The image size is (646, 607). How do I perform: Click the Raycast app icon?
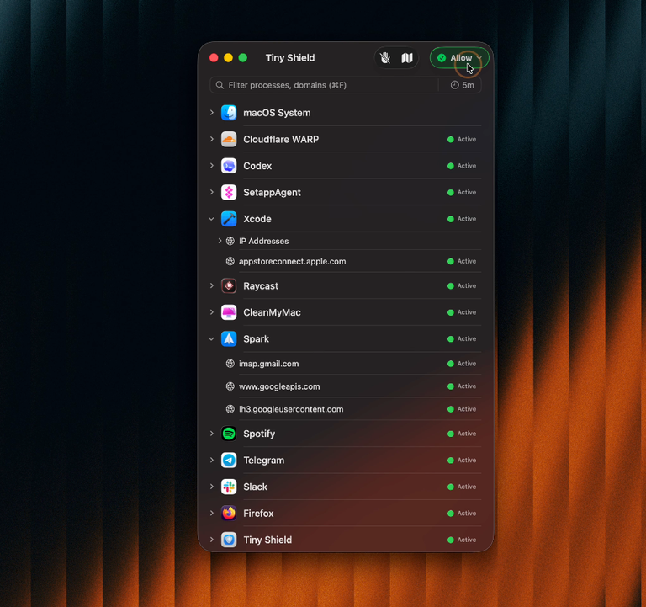[x=229, y=285]
